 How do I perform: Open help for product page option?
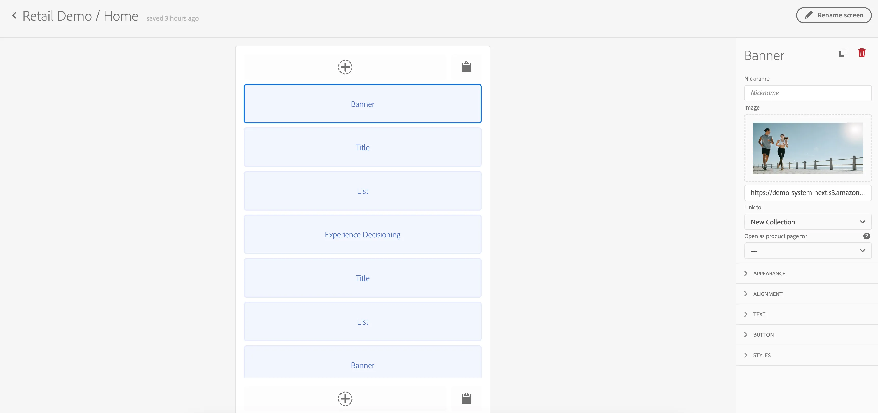[867, 236]
